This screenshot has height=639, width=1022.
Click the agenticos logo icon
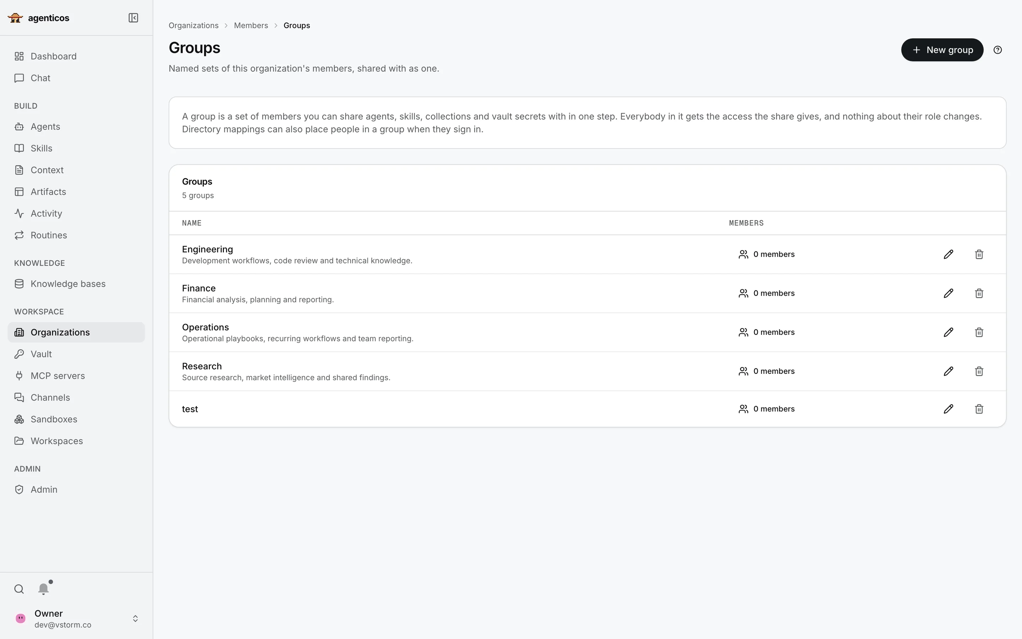click(x=15, y=18)
